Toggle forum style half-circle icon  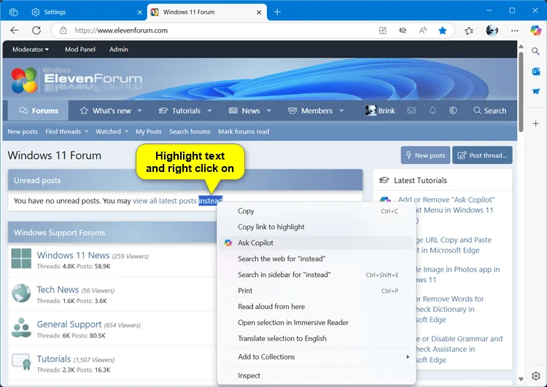pyautogui.click(x=453, y=111)
